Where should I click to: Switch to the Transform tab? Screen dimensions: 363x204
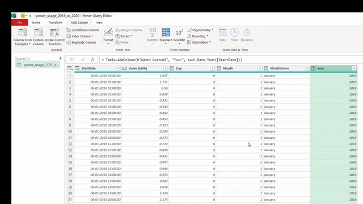pyautogui.click(x=56, y=23)
